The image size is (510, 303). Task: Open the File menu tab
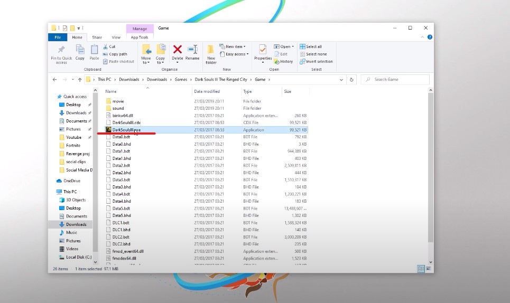point(58,37)
